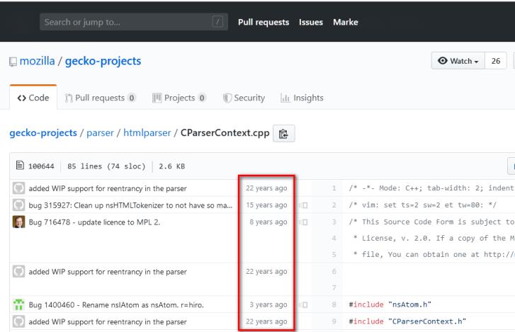
Task: Open first 'added WIP support for reentrancy' commit
Action: (108, 188)
